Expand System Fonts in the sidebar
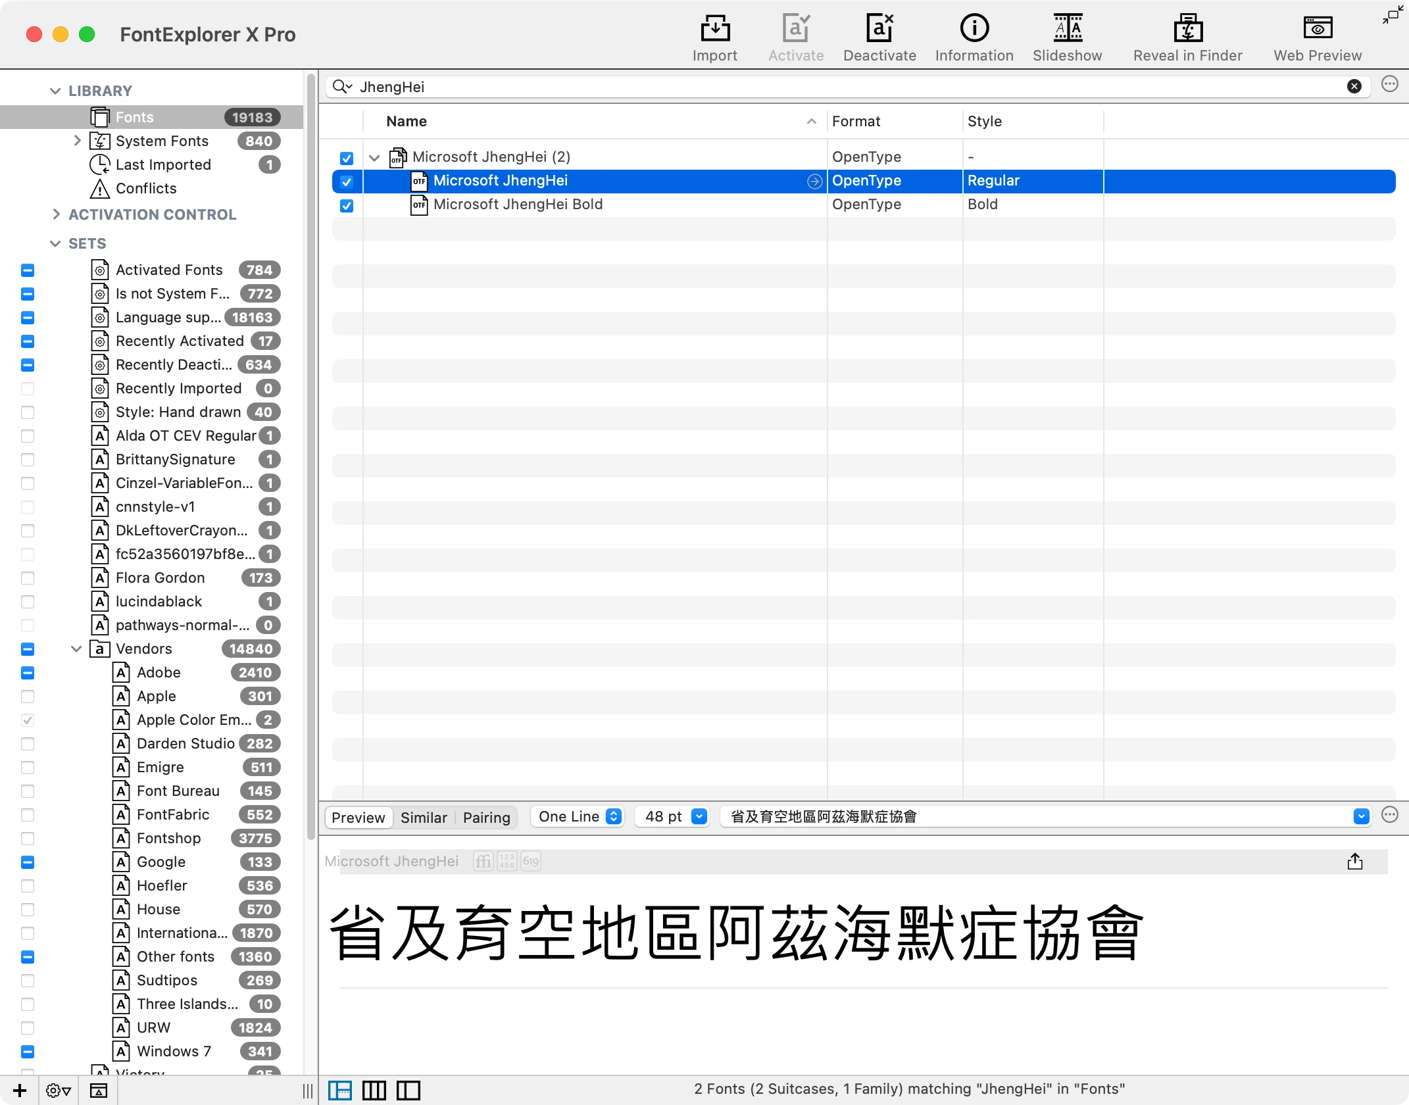 point(78,141)
